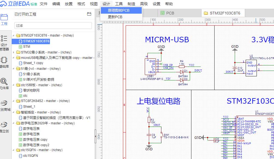The height and width of the screenshot is (159, 274).
Task: Click PCB icon of 数字电压表 copy
Action: click(x=20, y=140)
